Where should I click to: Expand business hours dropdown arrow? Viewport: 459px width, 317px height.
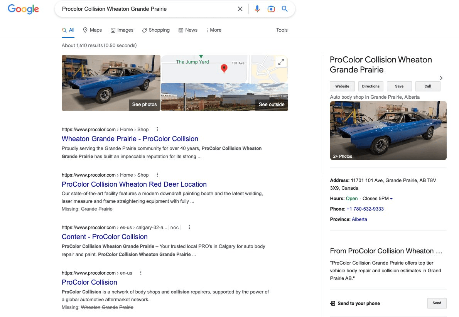click(391, 199)
